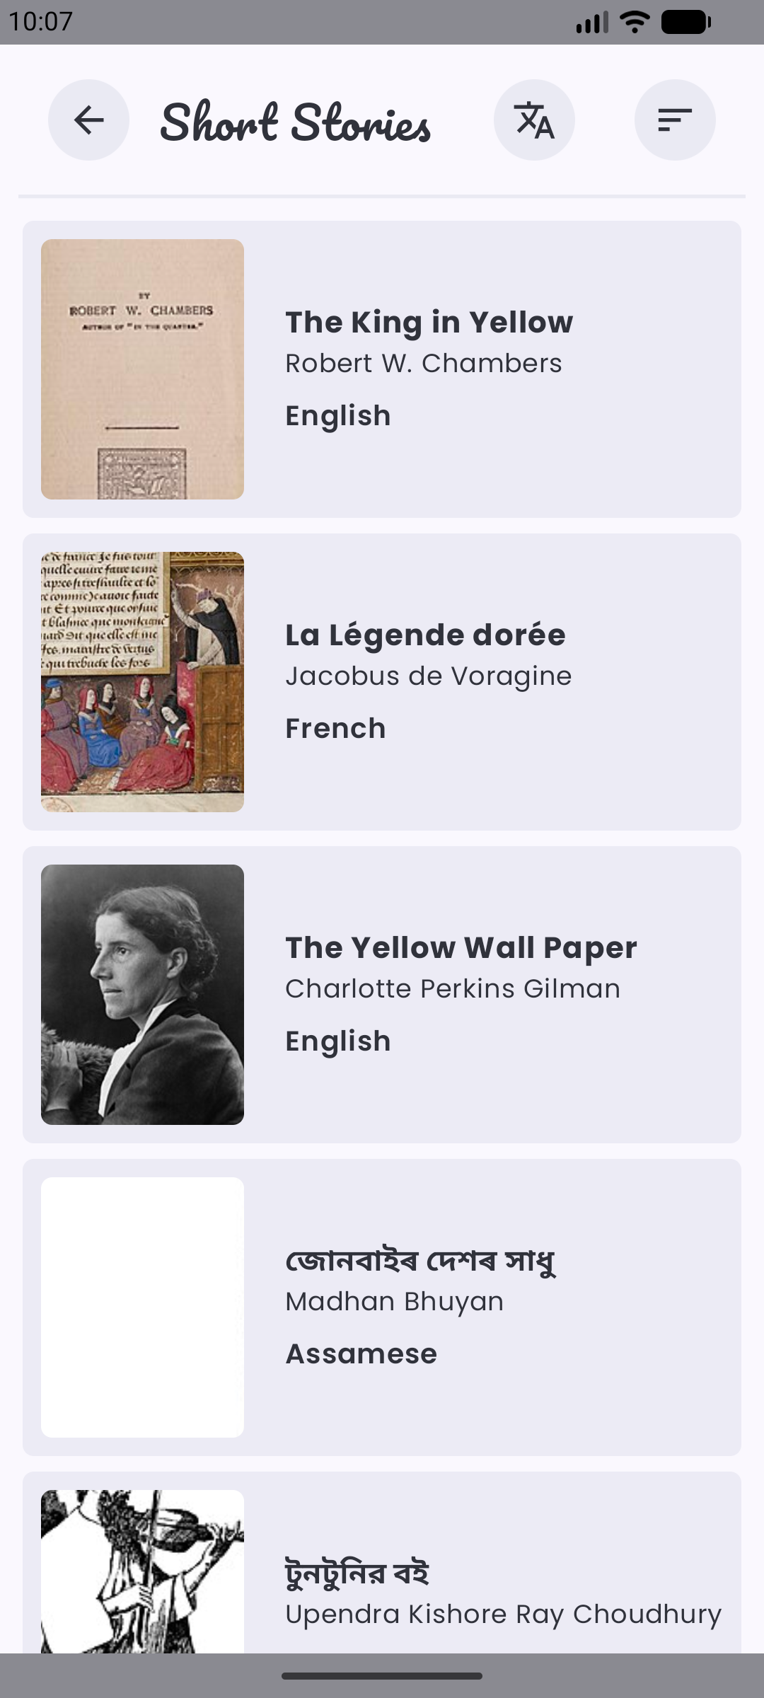Tap author Madhan Bhuyan
Image resolution: width=764 pixels, height=1698 pixels.
click(394, 1301)
